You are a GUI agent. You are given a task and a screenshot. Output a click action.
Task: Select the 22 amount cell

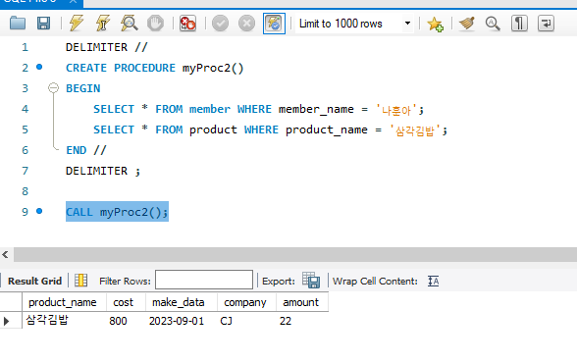click(302, 321)
